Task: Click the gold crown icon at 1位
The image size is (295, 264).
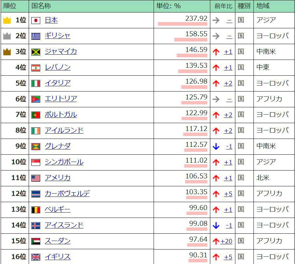Action: coord(7,20)
